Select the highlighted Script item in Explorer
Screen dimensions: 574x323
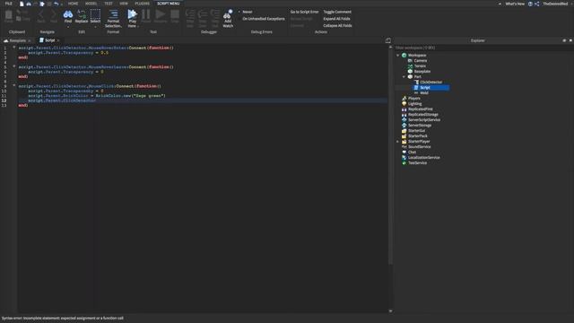[x=424, y=88]
